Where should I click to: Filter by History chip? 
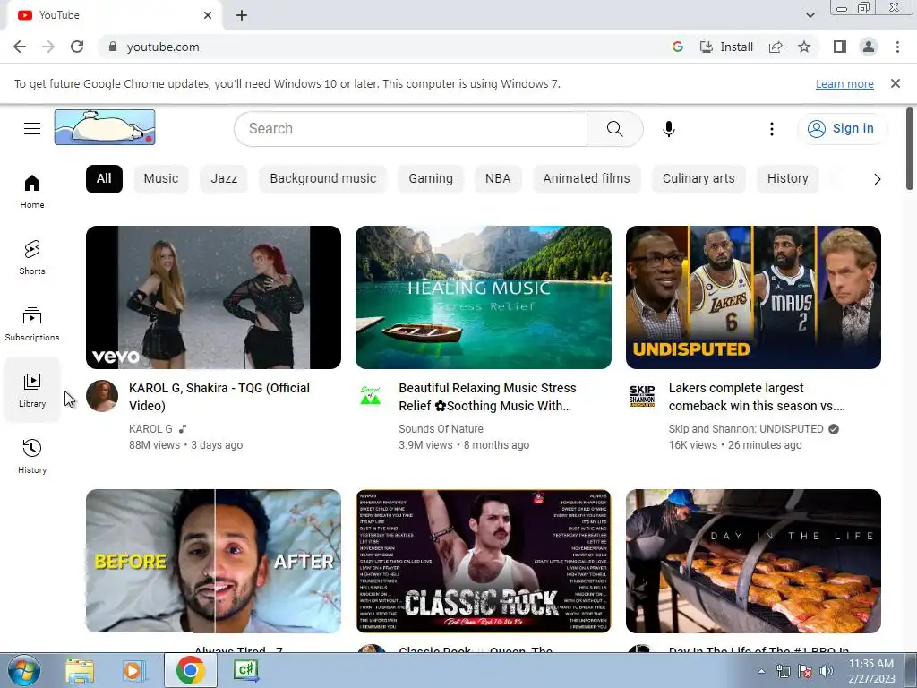pos(788,178)
